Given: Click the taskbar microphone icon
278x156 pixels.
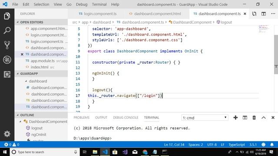Looking at the screenshot, I should tap(76, 152).
